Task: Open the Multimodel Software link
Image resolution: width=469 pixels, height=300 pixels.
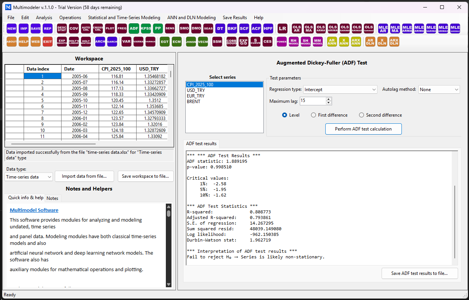Action: pyautogui.click(x=34, y=210)
